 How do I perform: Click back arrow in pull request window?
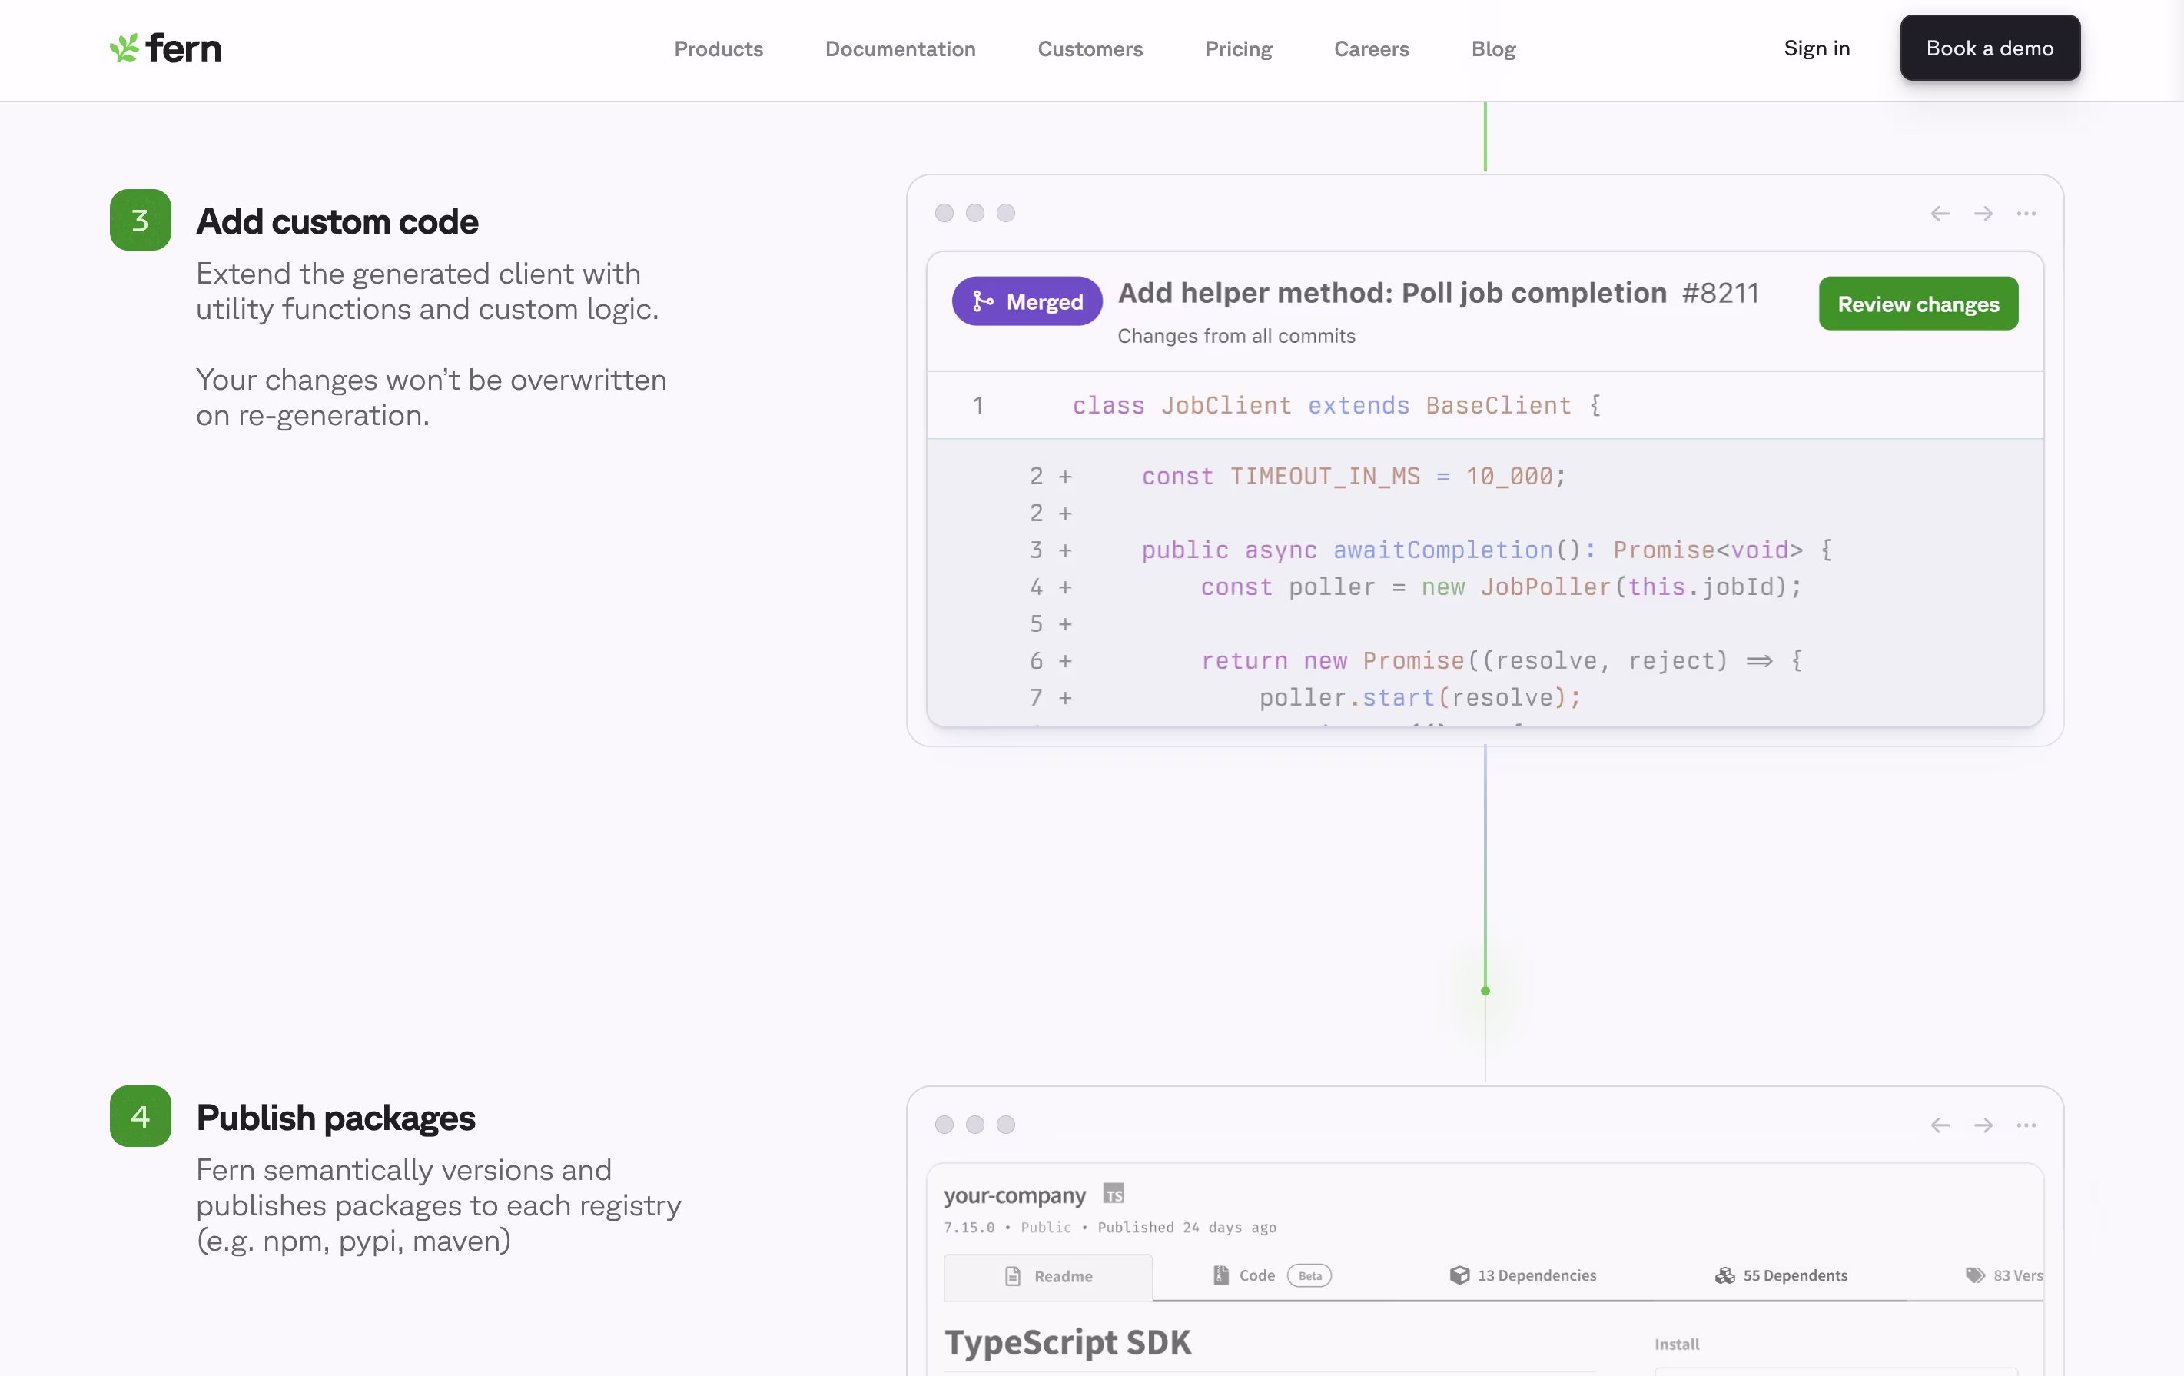pos(1939,214)
